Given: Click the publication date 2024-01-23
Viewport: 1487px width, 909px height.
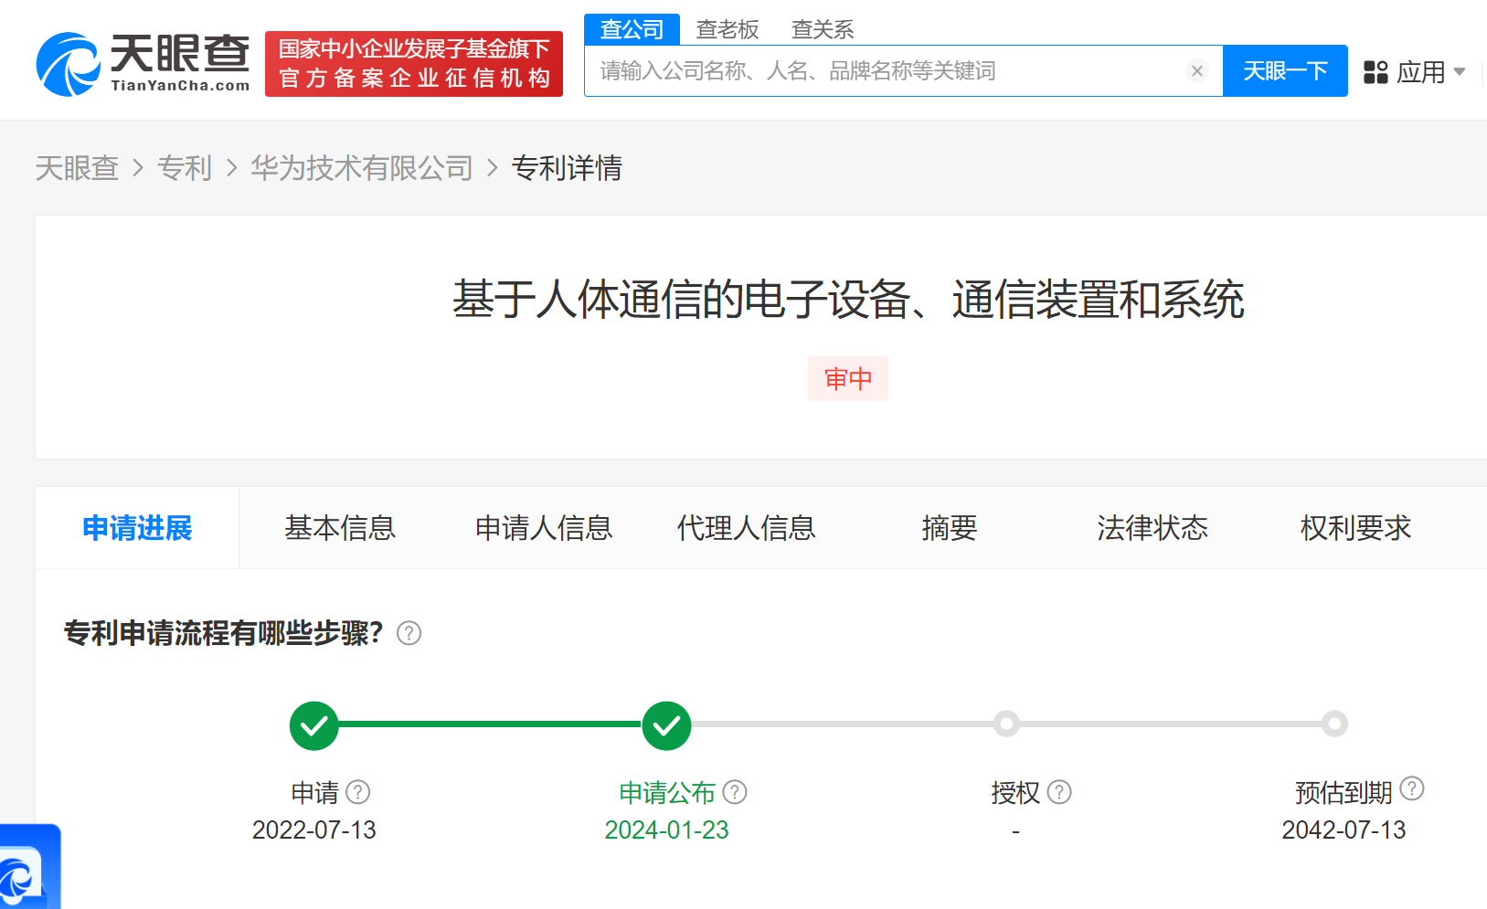Looking at the screenshot, I should [667, 830].
